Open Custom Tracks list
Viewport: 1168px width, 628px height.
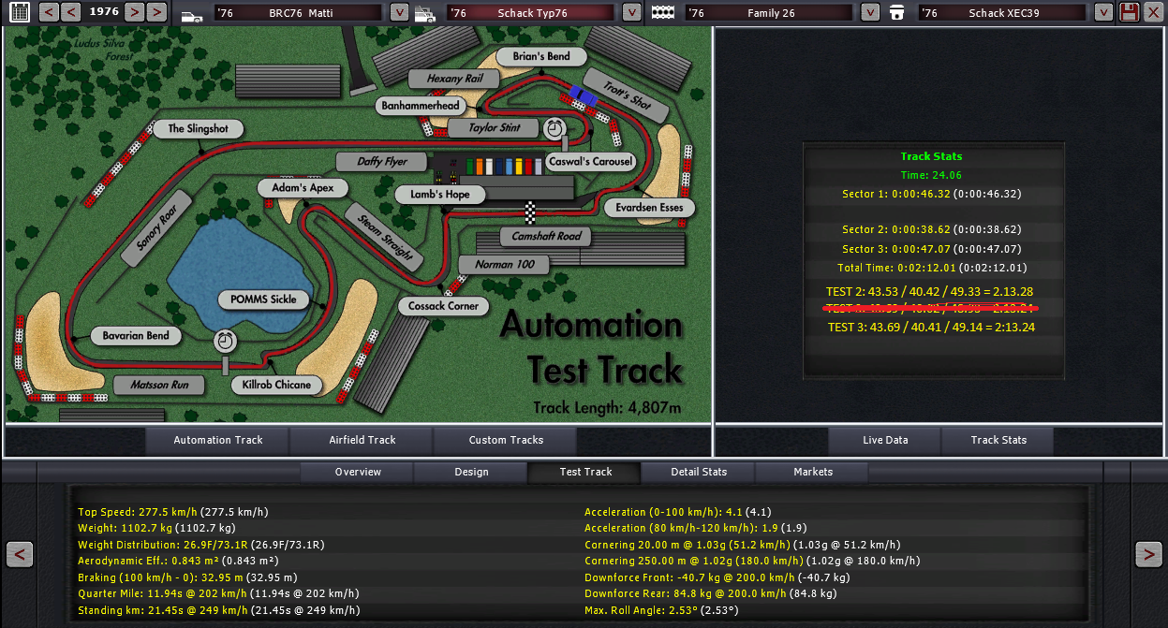[x=506, y=440]
